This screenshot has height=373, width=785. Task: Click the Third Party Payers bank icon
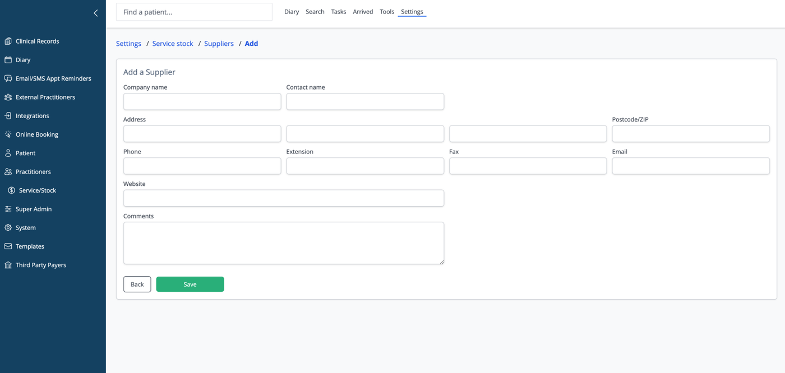coord(8,265)
